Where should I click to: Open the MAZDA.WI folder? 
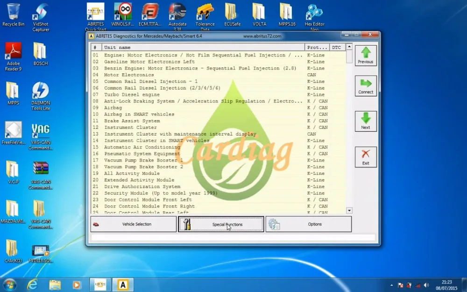(13, 212)
